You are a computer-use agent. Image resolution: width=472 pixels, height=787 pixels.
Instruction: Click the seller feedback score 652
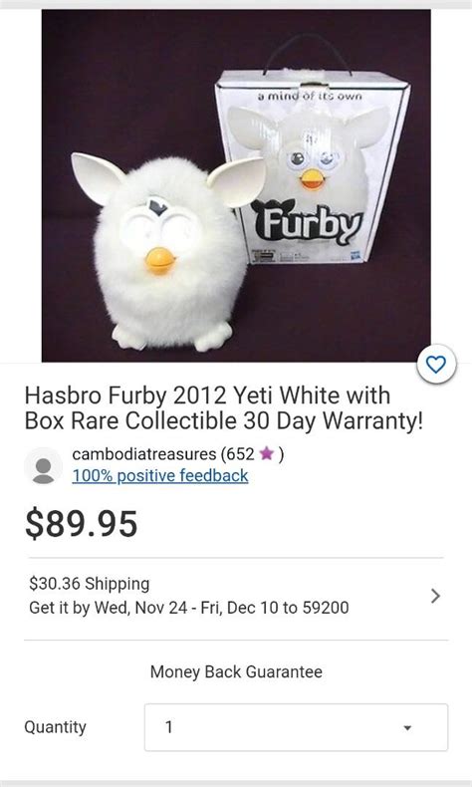point(241,454)
